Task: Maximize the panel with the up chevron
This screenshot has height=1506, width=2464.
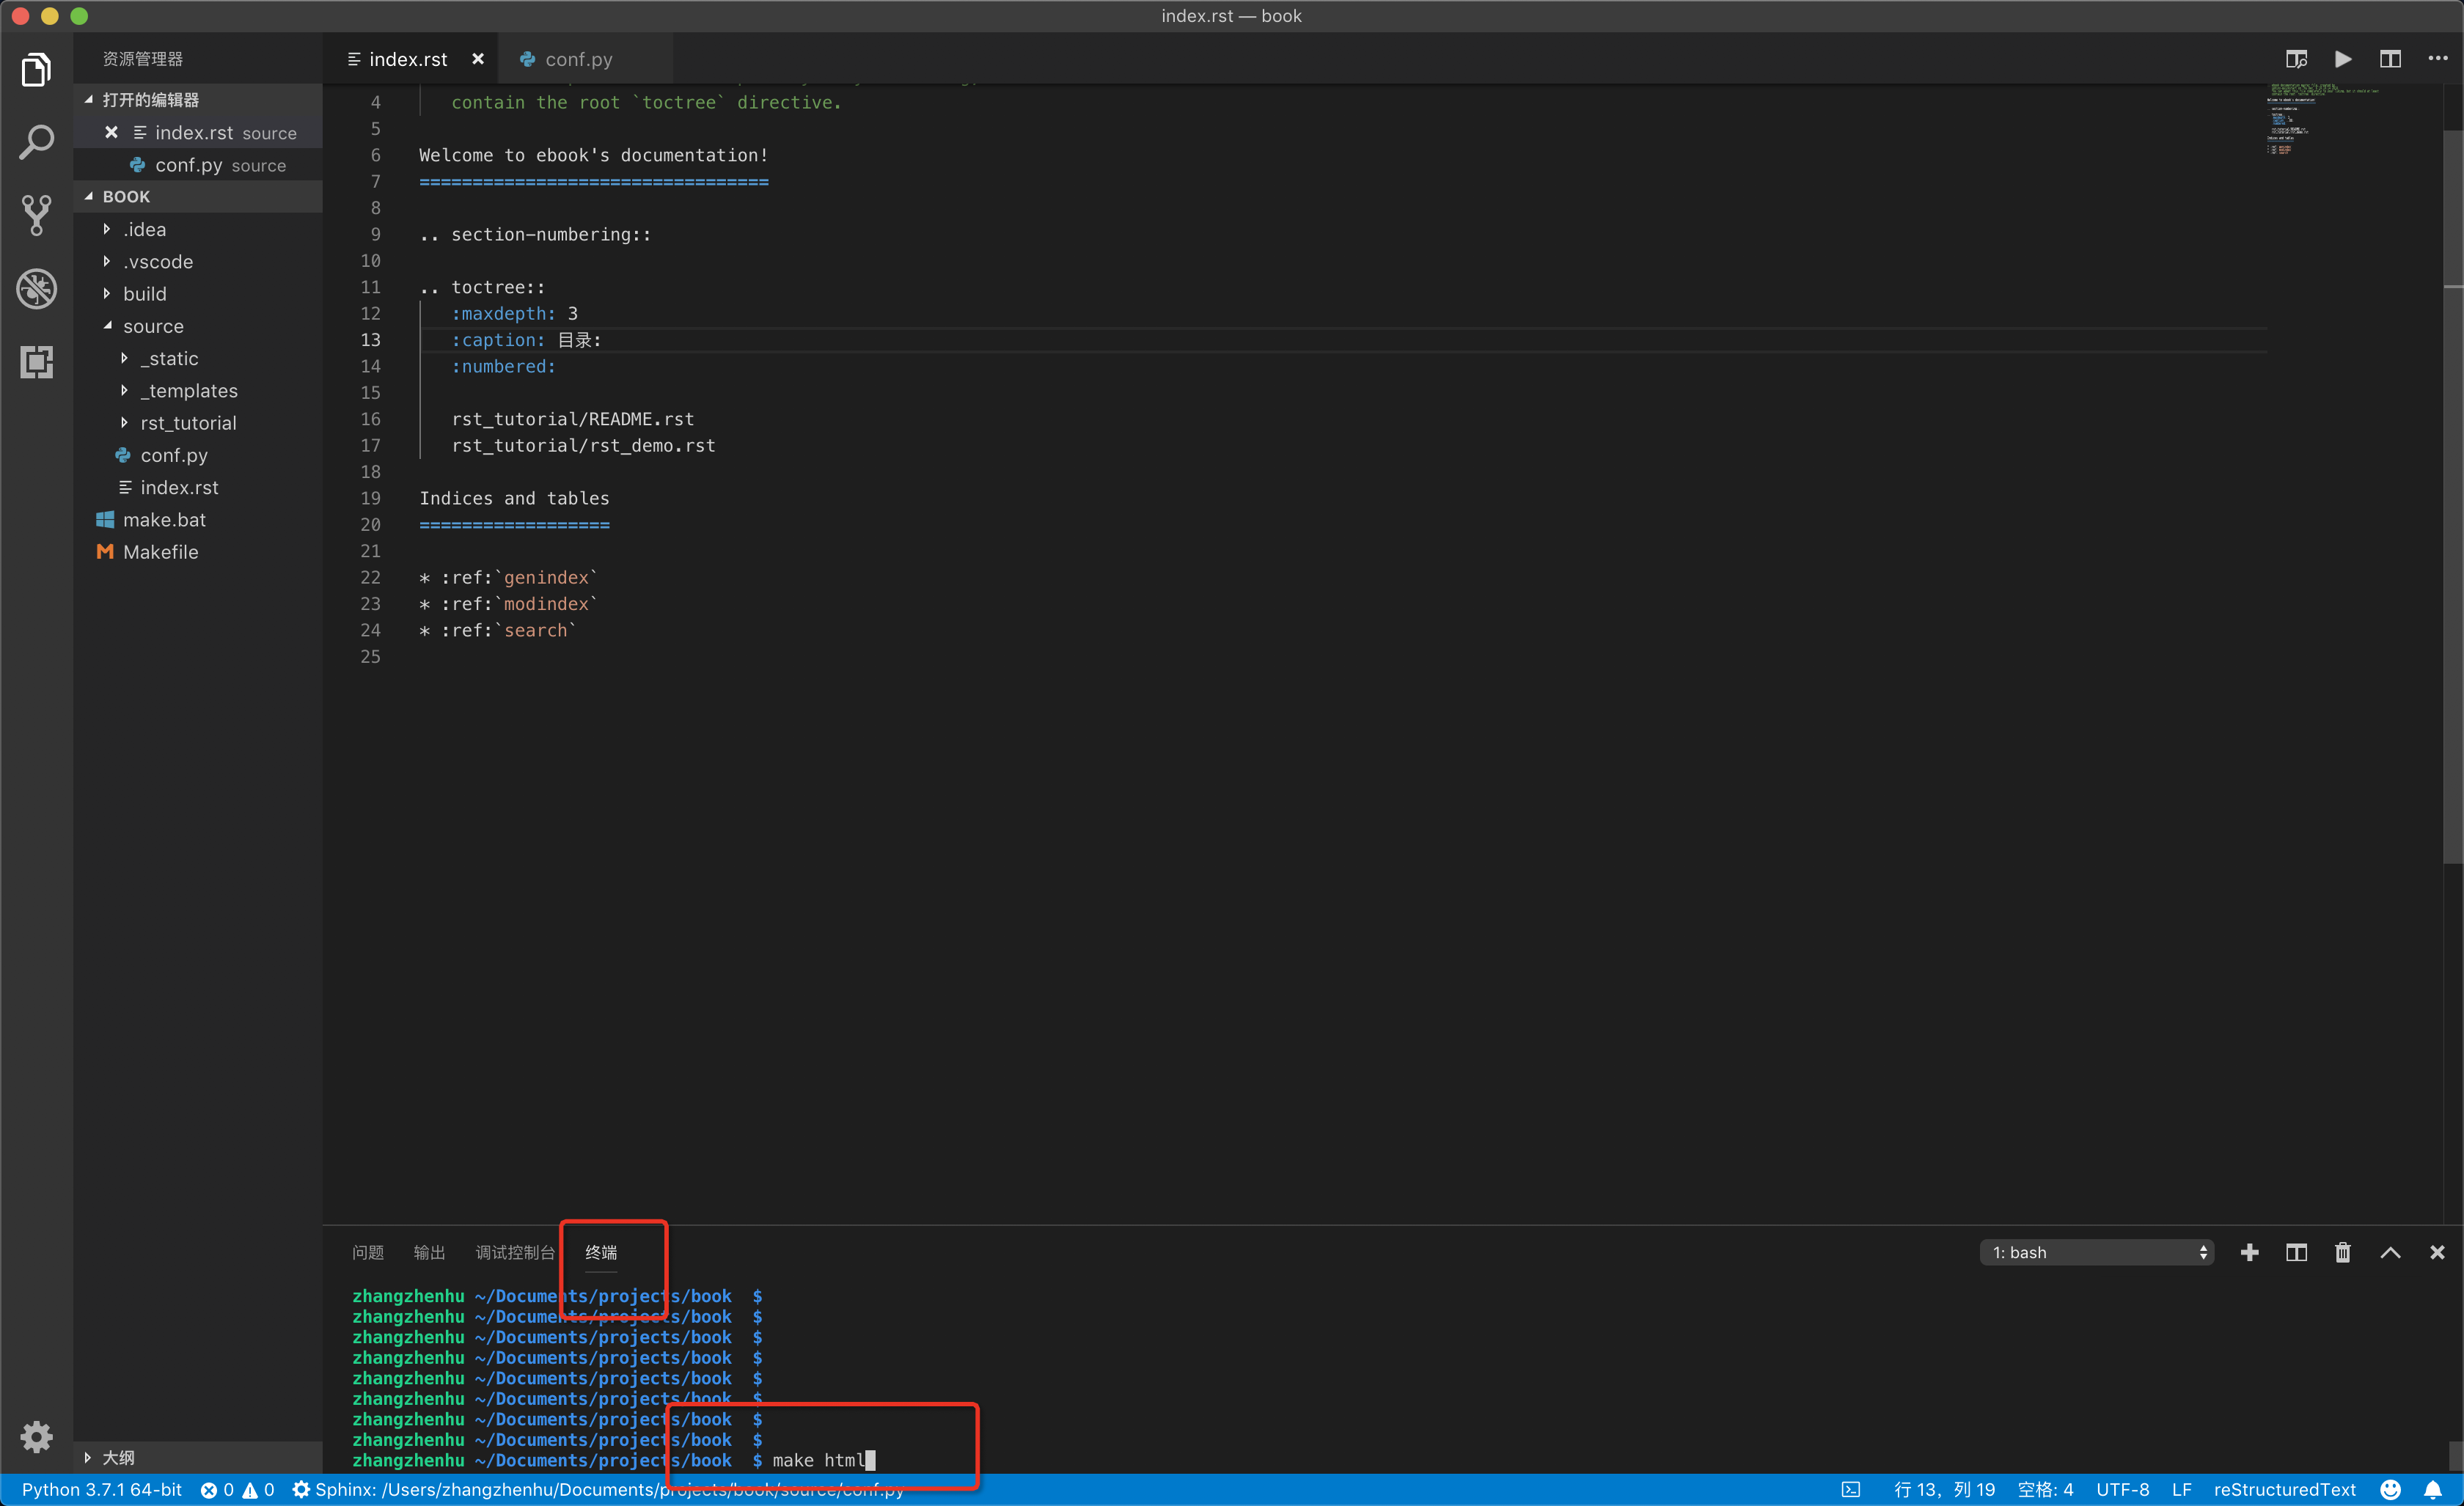Action: [2390, 1252]
